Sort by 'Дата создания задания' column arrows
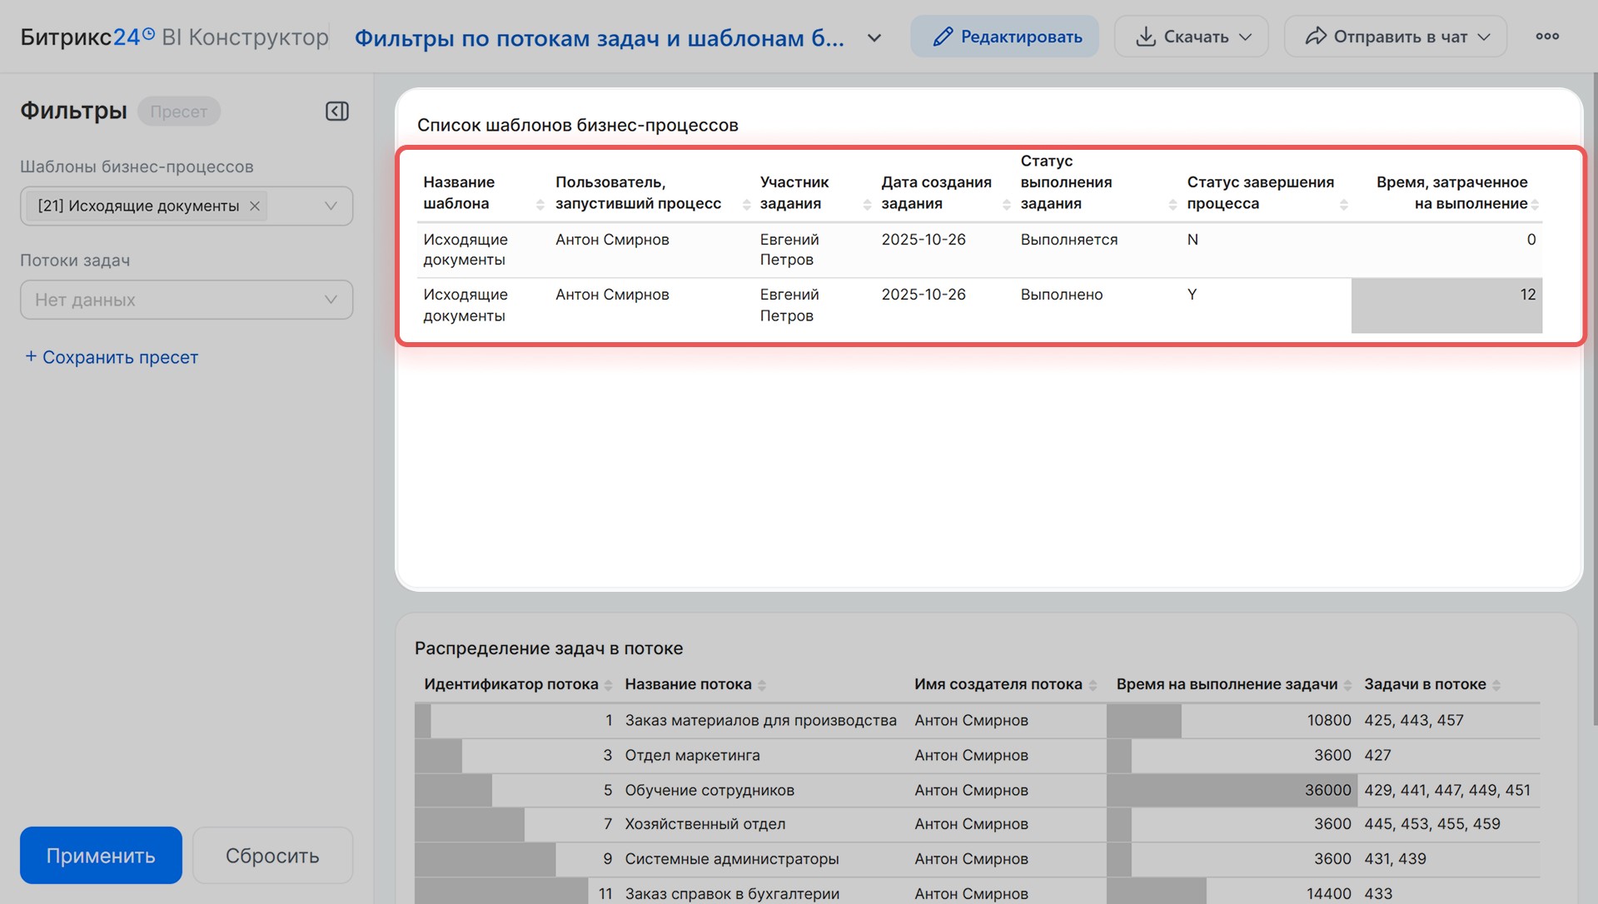 (1006, 205)
